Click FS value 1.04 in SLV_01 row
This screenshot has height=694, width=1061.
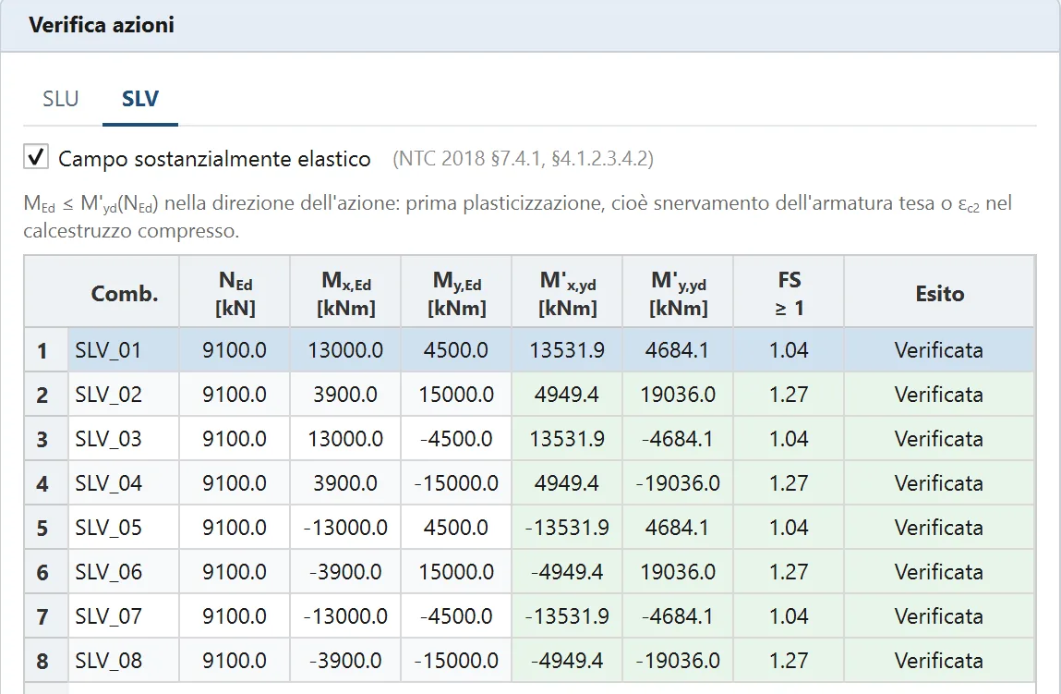click(x=789, y=350)
